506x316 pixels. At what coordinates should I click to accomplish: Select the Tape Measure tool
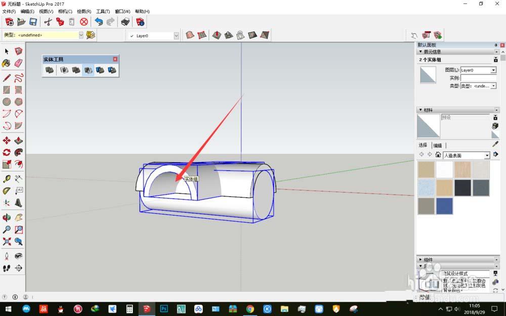(7, 179)
